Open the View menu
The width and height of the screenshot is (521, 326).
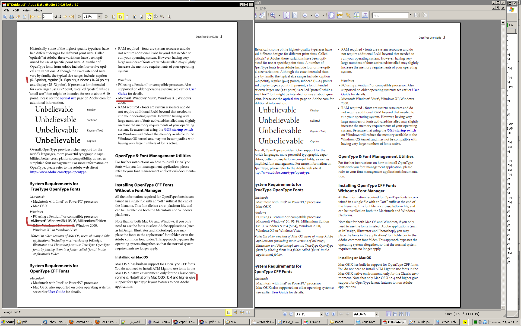[27, 10]
